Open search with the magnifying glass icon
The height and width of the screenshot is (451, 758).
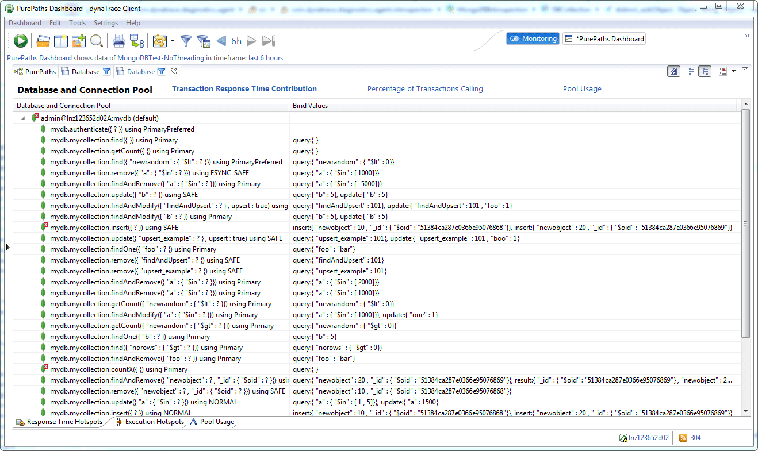point(97,41)
